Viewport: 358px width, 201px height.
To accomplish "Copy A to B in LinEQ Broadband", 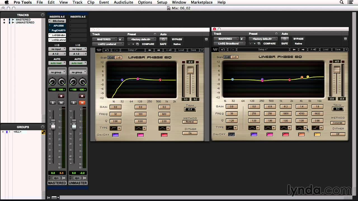I will (x=313, y=50).
